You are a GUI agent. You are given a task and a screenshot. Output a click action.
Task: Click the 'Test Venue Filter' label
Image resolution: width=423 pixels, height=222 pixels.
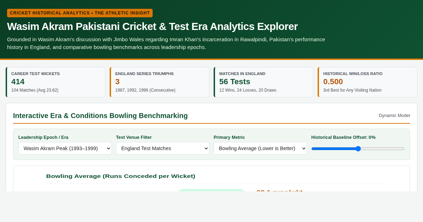click(x=134, y=137)
